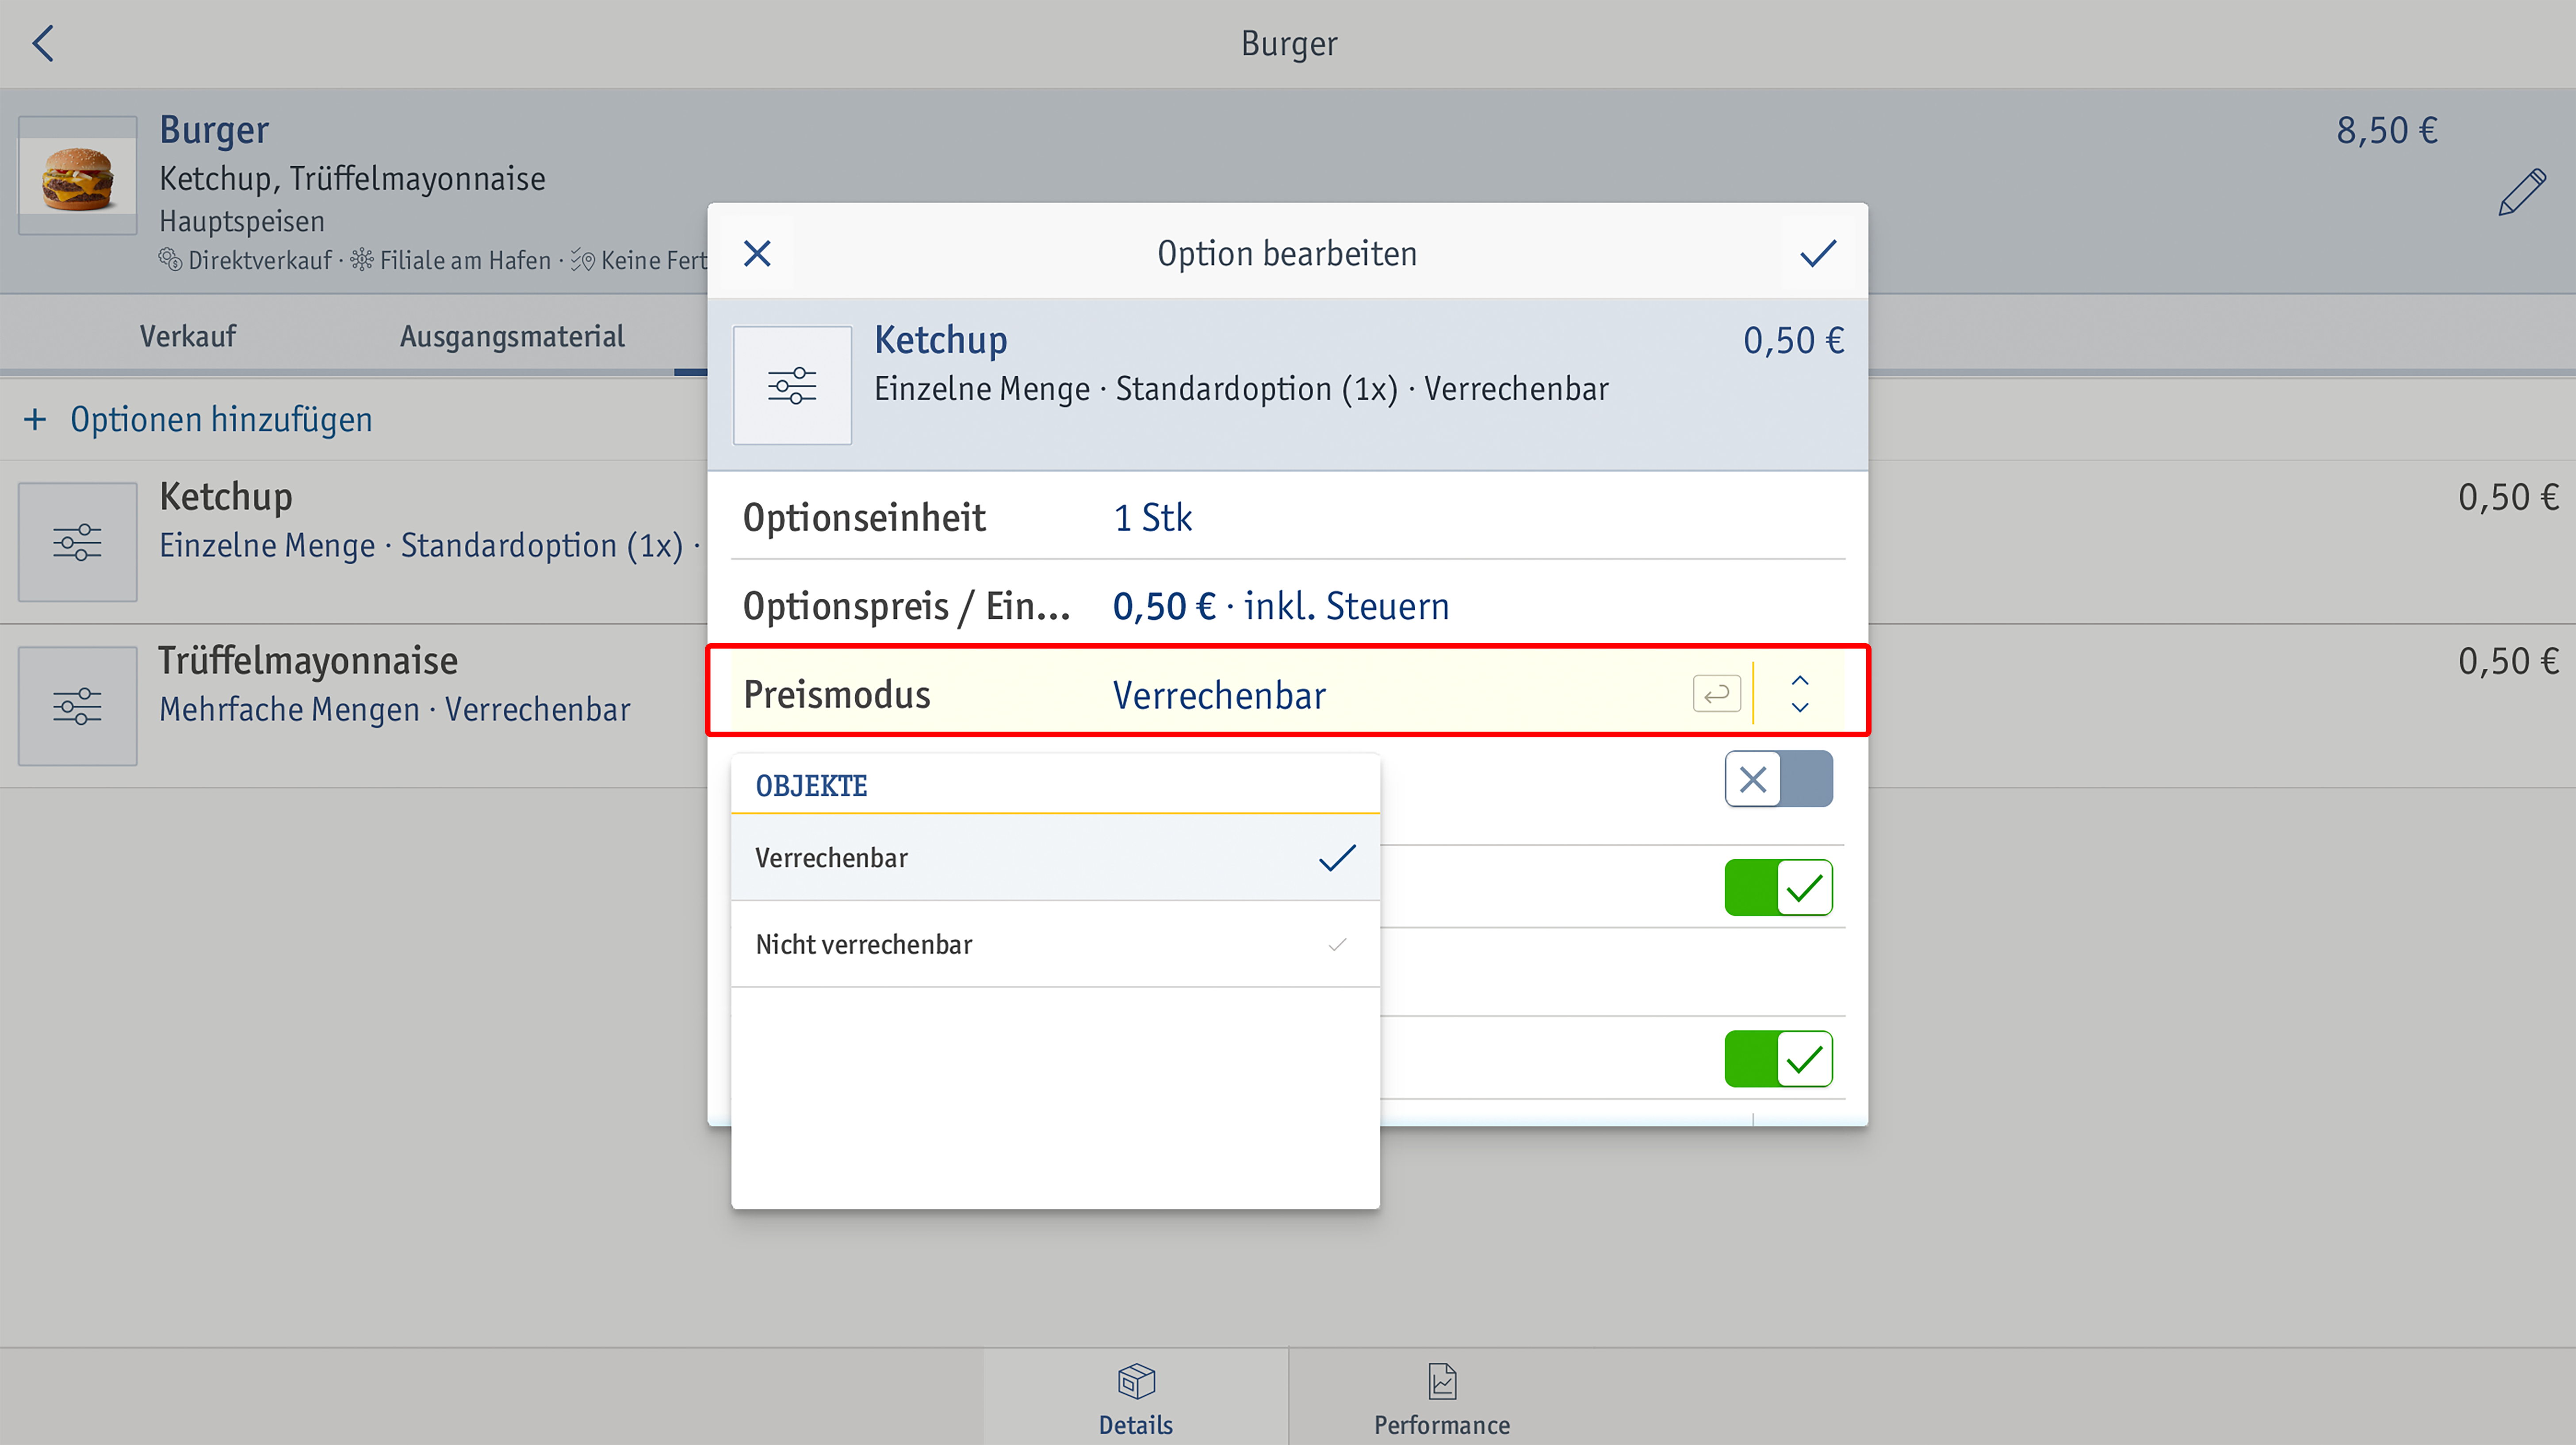Open the Ausgangsmaterial tab
The image size is (2576, 1445).
512,336
